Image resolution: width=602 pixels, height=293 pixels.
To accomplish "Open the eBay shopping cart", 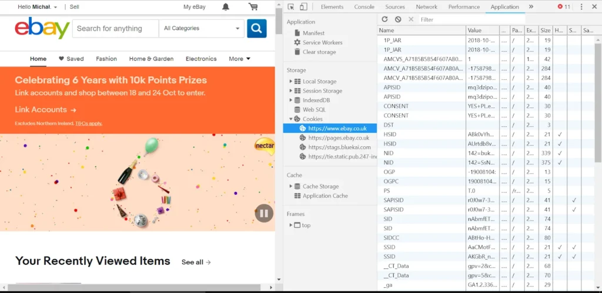I will 253,7.
